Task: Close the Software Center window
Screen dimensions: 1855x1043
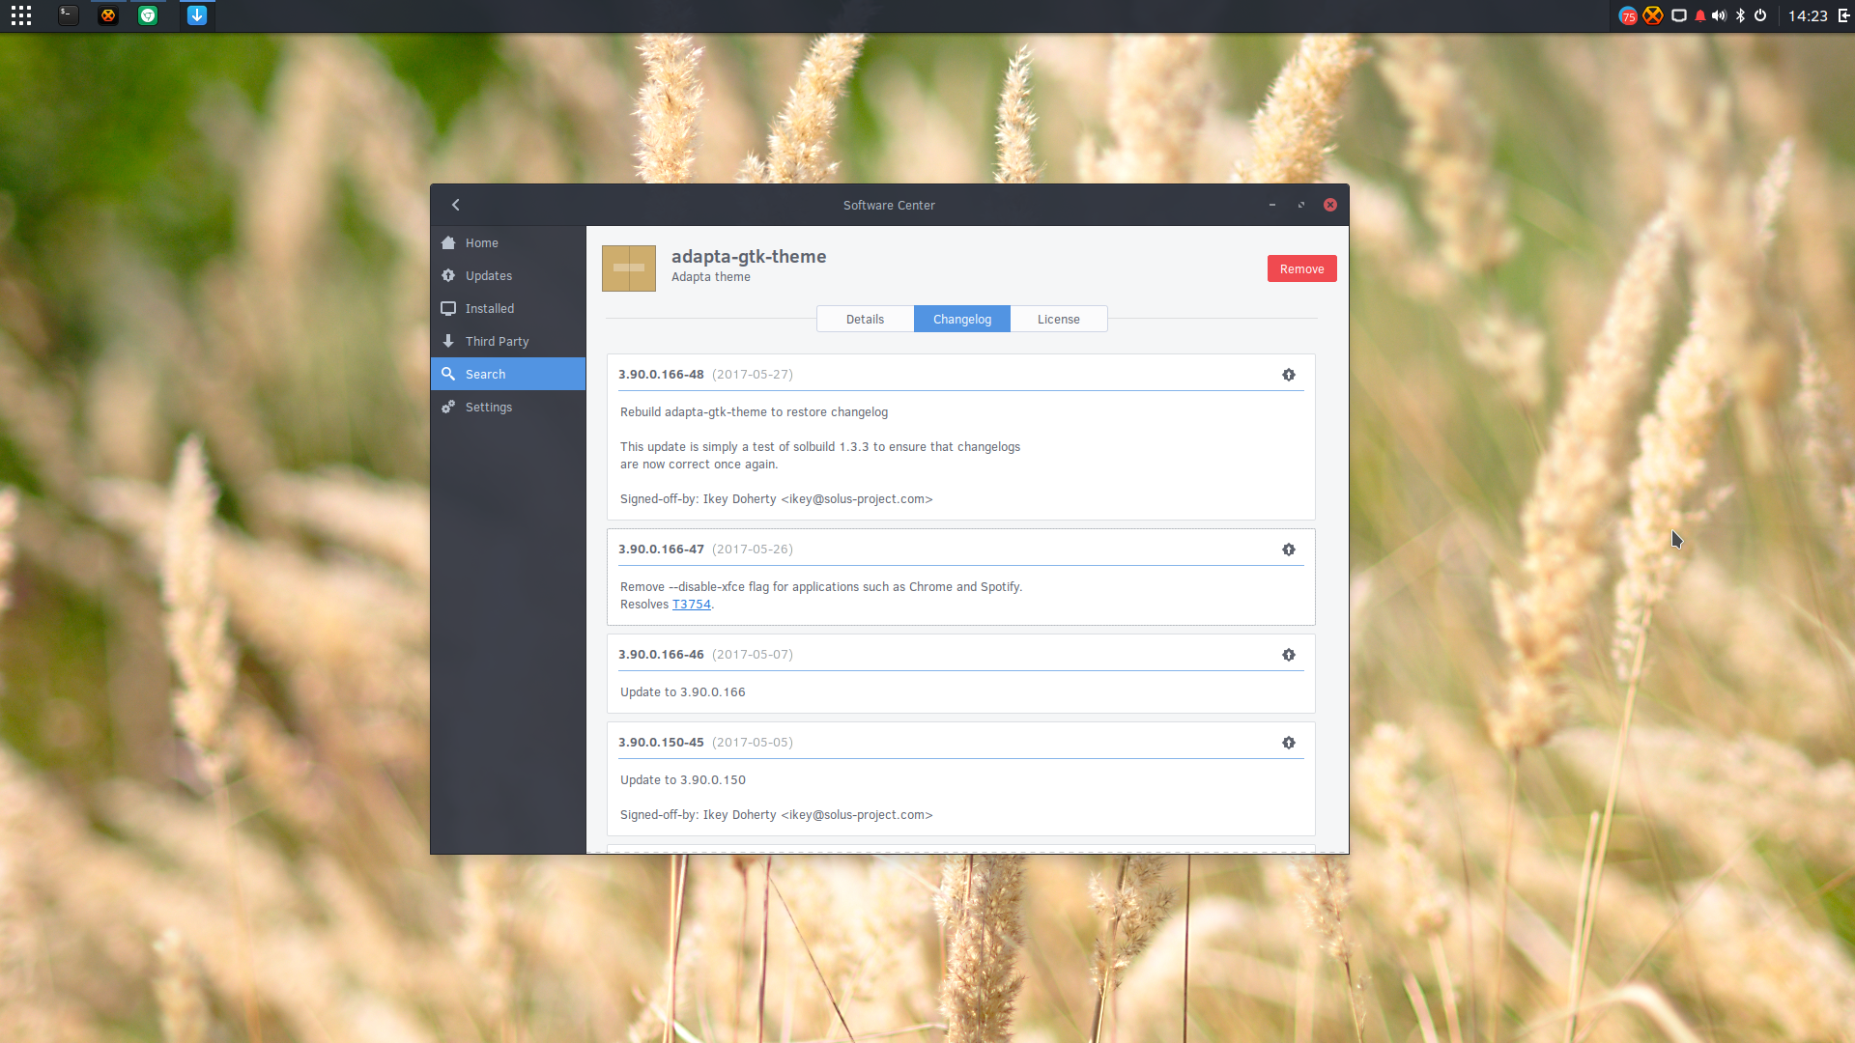Action: click(x=1330, y=205)
